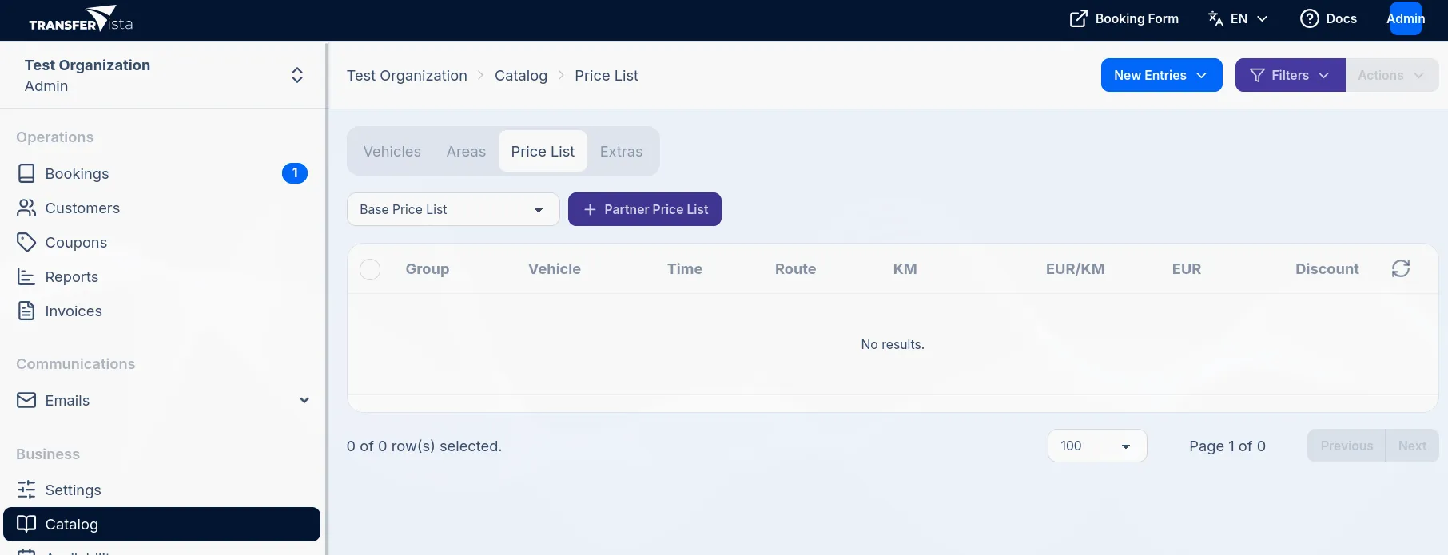Open the Base Price List selector
The image size is (1448, 555).
[452, 209]
